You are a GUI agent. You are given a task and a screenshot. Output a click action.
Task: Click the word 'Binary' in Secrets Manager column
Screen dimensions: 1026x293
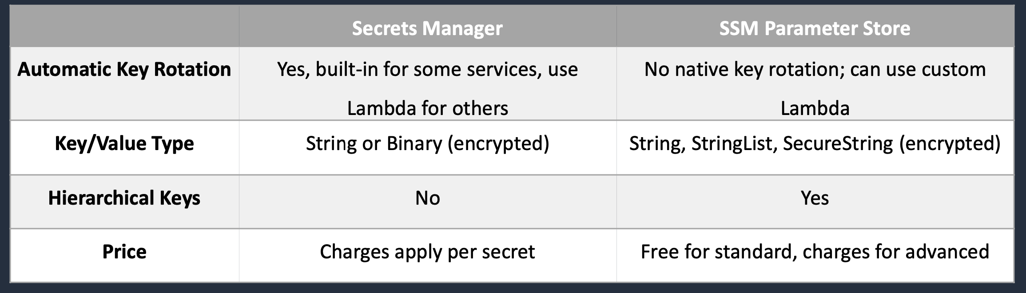point(414,143)
